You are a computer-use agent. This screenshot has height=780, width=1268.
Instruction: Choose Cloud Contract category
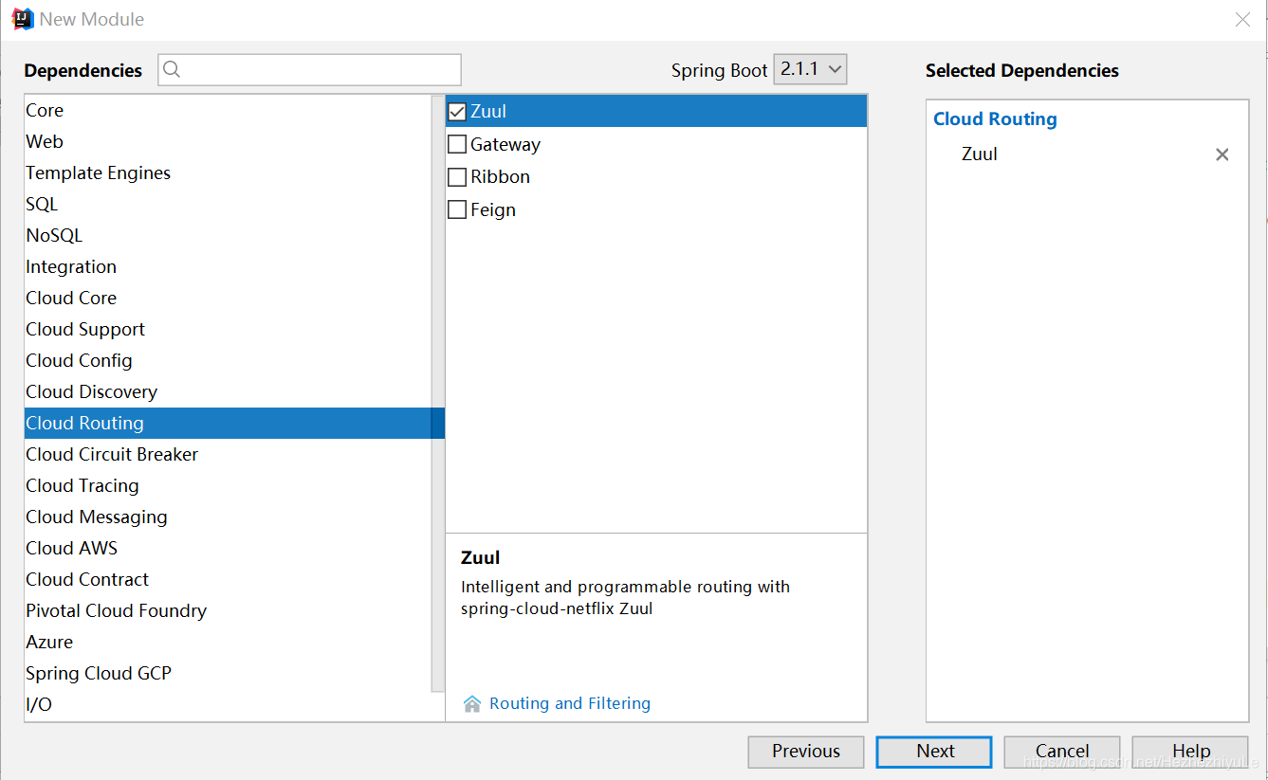click(x=228, y=580)
